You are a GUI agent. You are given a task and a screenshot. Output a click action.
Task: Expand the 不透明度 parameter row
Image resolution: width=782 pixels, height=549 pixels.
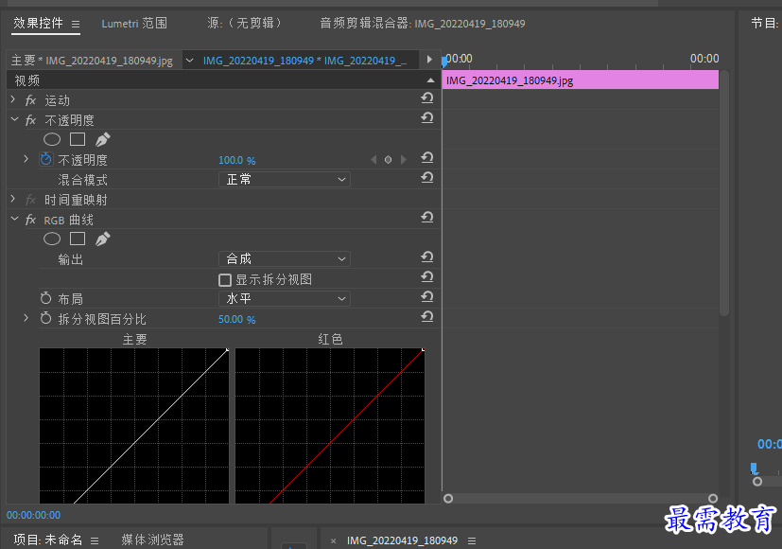[26, 159]
